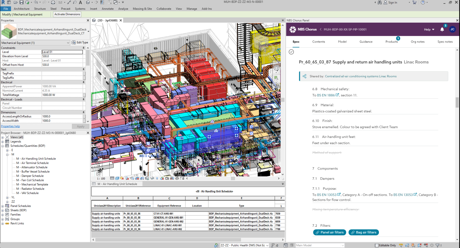
Task: Select the Text tool icon in toolbar
Action: [x=80, y=2]
